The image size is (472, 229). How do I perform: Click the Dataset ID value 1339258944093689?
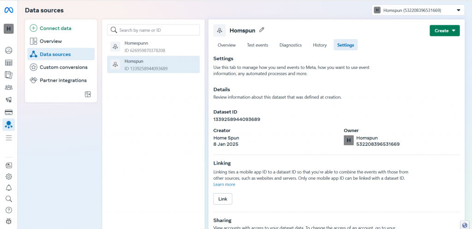236,119
